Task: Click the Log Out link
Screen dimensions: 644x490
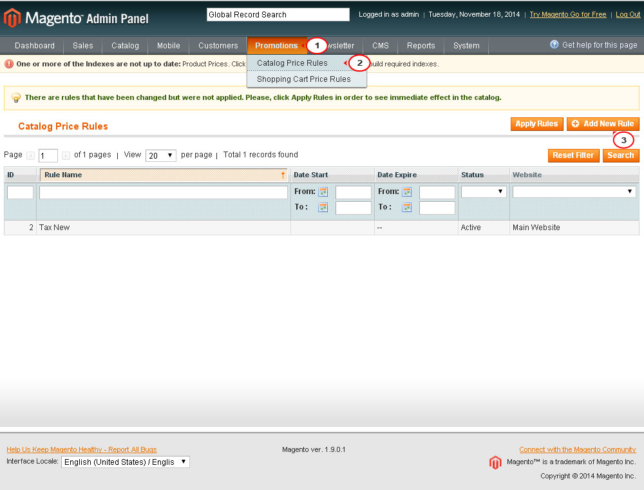Action: [x=627, y=14]
